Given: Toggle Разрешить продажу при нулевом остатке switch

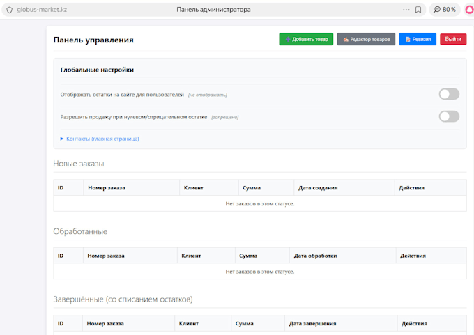Looking at the screenshot, I should (449, 116).
